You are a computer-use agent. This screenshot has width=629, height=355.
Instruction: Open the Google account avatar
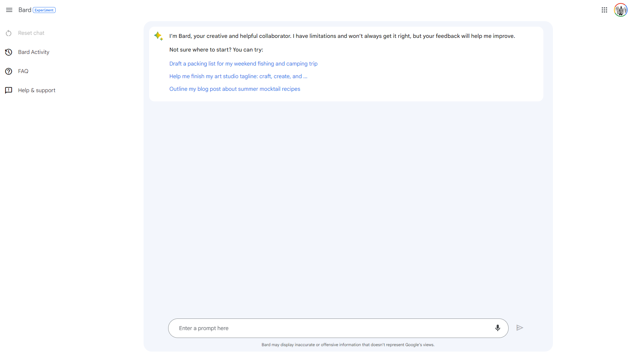(x=620, y=10)
